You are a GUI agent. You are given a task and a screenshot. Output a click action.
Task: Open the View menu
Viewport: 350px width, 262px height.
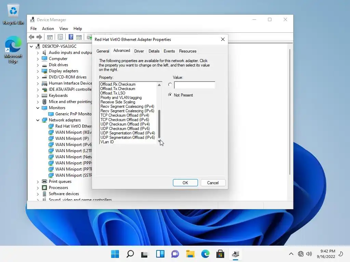coord(64,29)
